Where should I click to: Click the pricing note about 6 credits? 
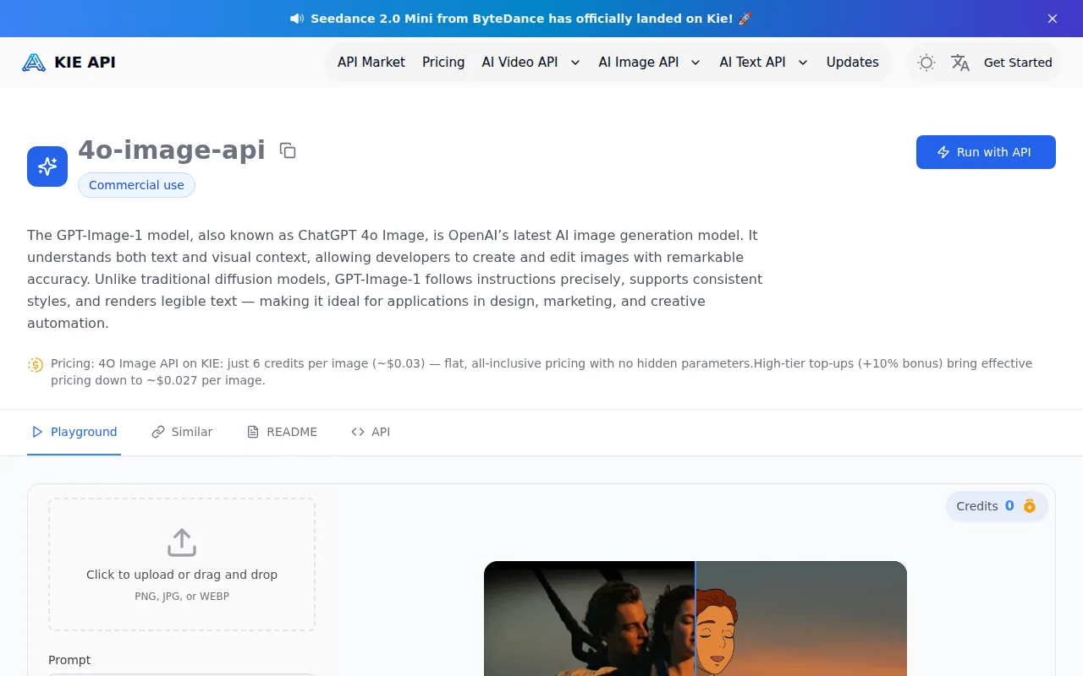click(541, 372)
